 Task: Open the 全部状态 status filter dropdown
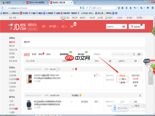(122, 61)
